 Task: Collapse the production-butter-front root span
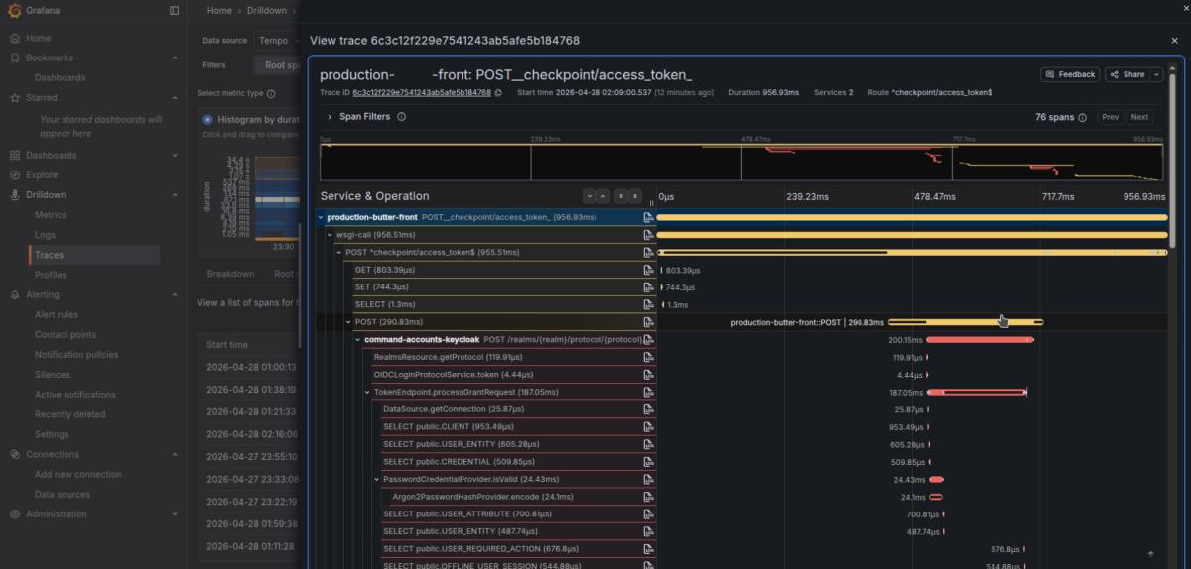point(321,217)
